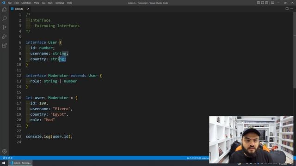
Task: Open the Edit menu
Action: point(17,3)
